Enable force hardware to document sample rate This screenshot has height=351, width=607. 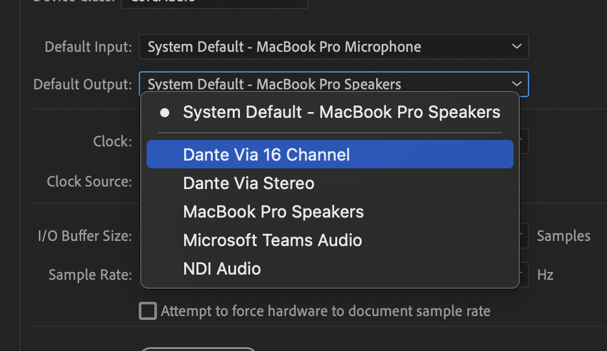tap(149, 311)
